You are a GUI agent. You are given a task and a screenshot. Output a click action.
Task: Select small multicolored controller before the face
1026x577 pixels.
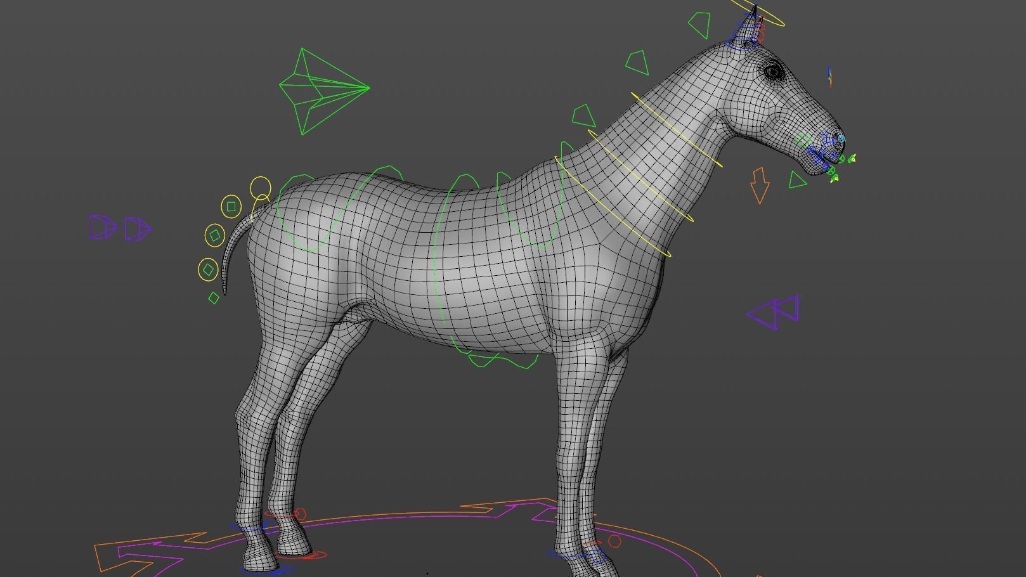point(830,76)
